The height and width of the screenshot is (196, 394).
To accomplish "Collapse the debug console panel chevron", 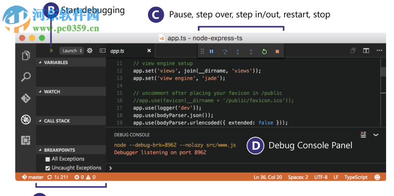I will pyautogui.click(x=376, y=135).
